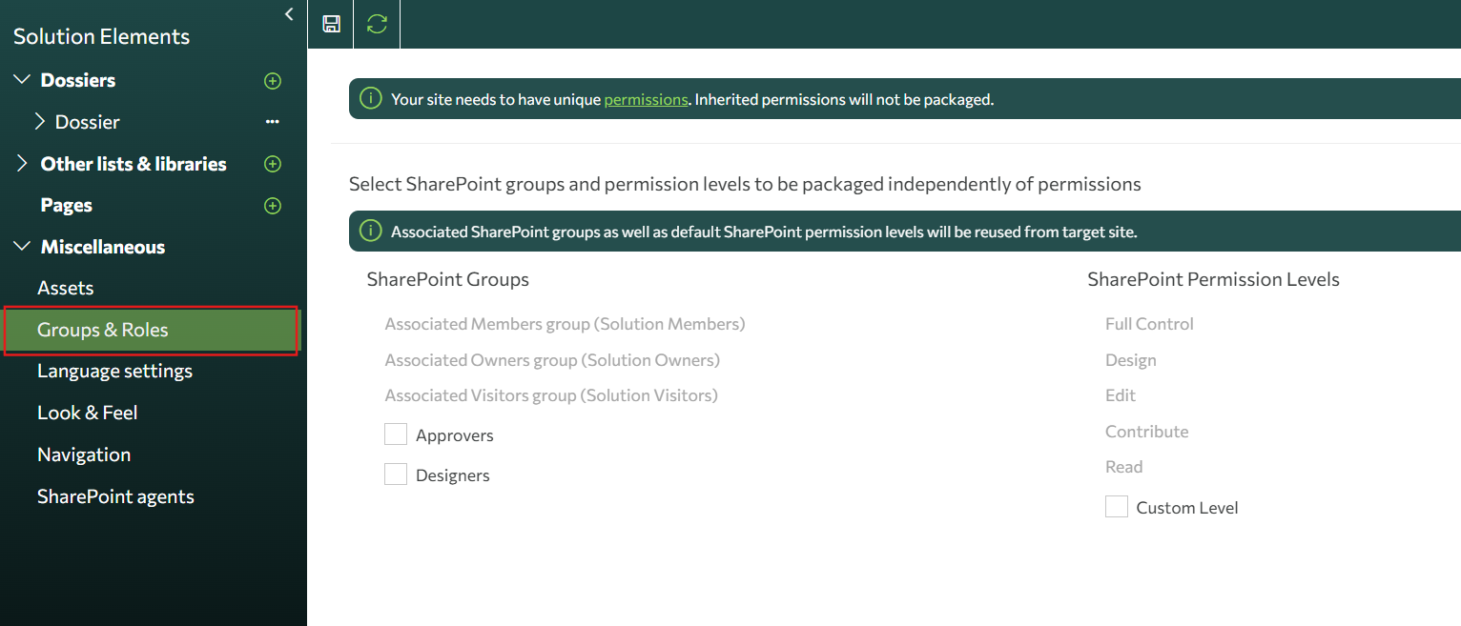Collapse the Solution Elements sidebar
1461x626 pixels.
288,13
